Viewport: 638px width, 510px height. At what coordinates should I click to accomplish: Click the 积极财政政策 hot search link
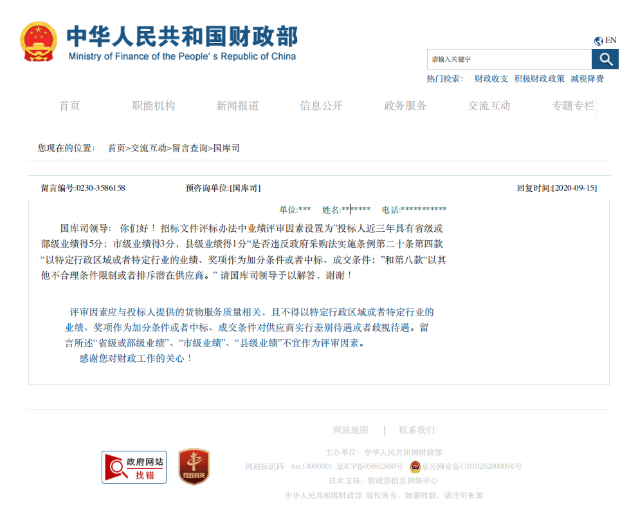pyautogui.click(x=540, y=78)
